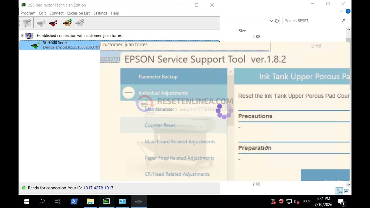Open the Settings menu
This screenshot has width=370, height=208.
(x=100, y=13)
